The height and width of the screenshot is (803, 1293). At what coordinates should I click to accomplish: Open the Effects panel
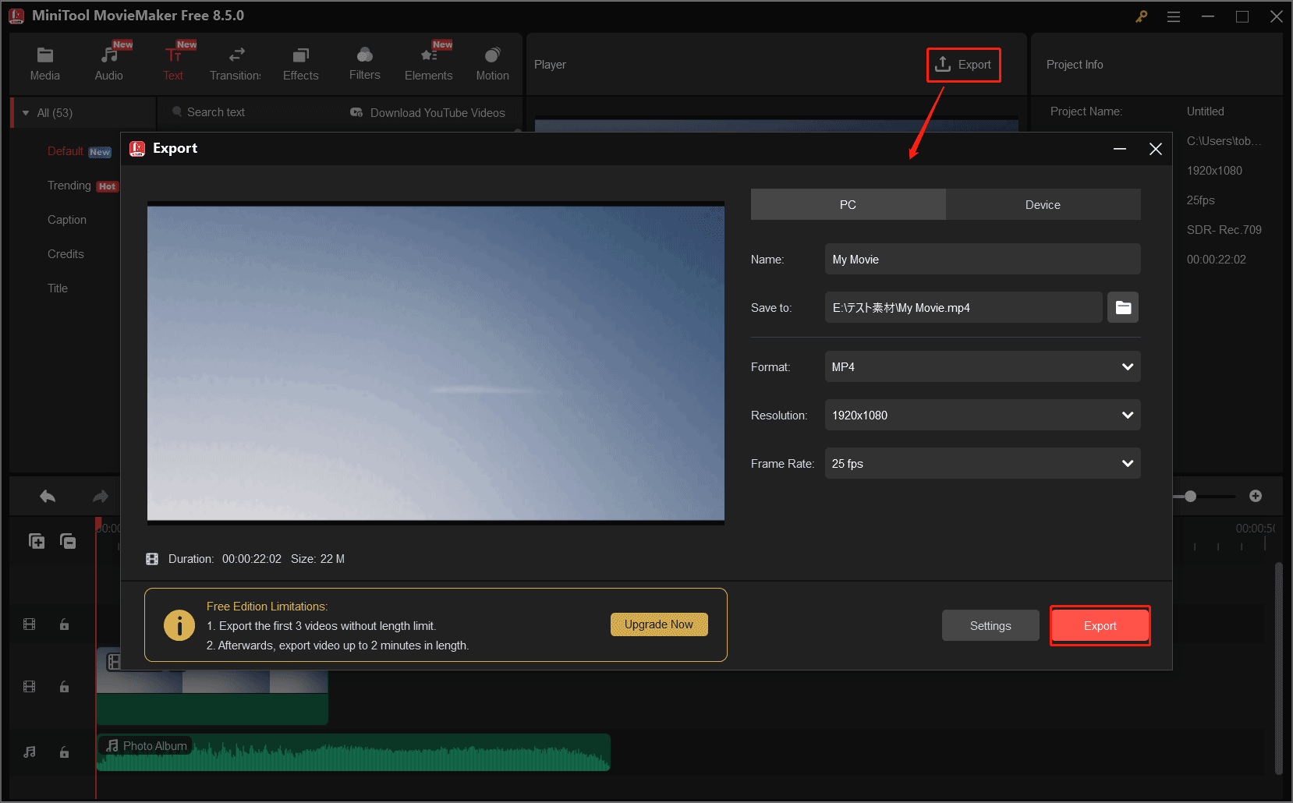300,62
